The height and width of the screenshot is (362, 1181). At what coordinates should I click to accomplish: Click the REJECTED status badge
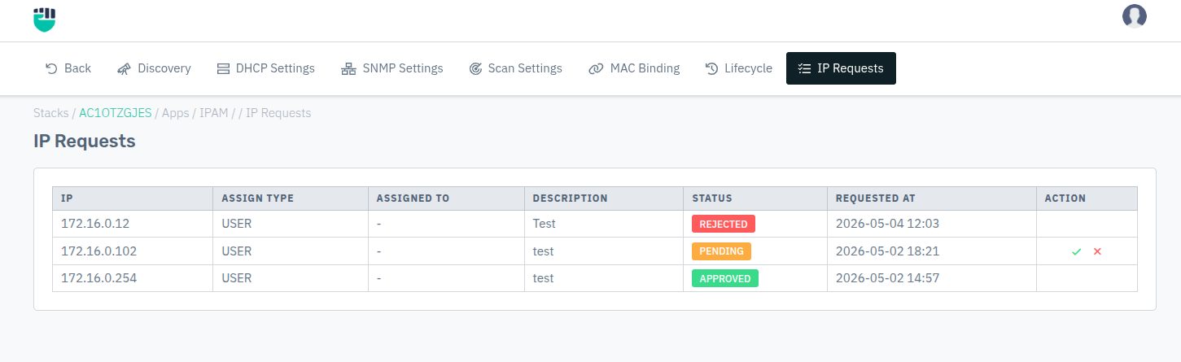pos(724,224)
